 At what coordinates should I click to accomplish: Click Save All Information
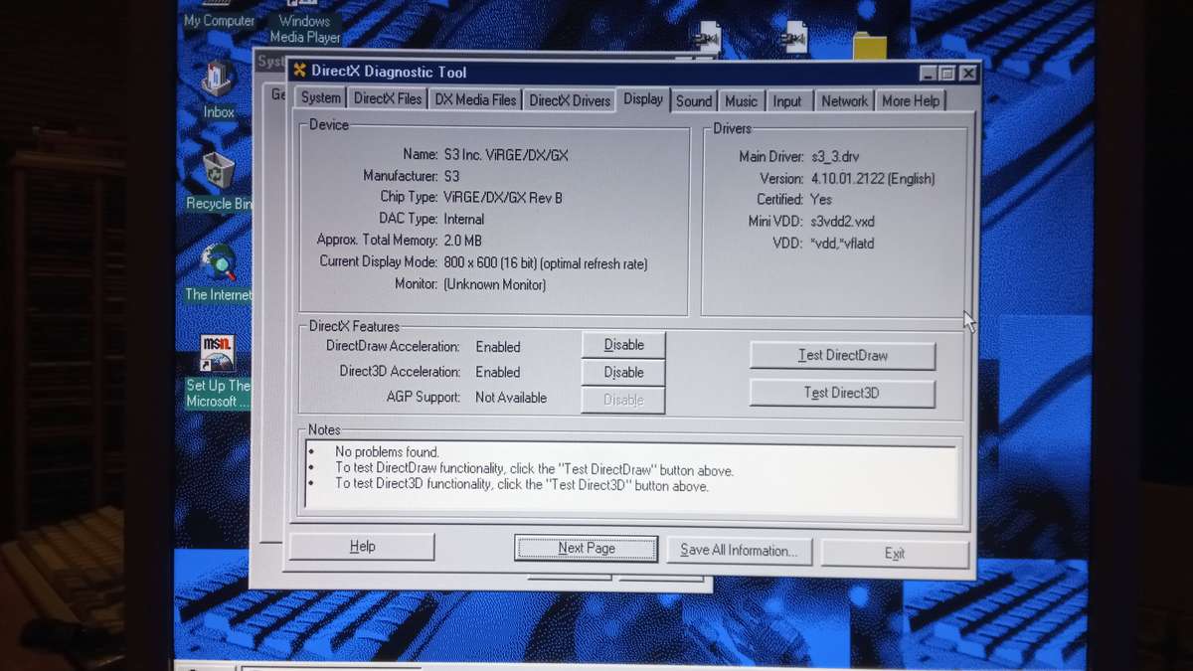click(740, 550)
